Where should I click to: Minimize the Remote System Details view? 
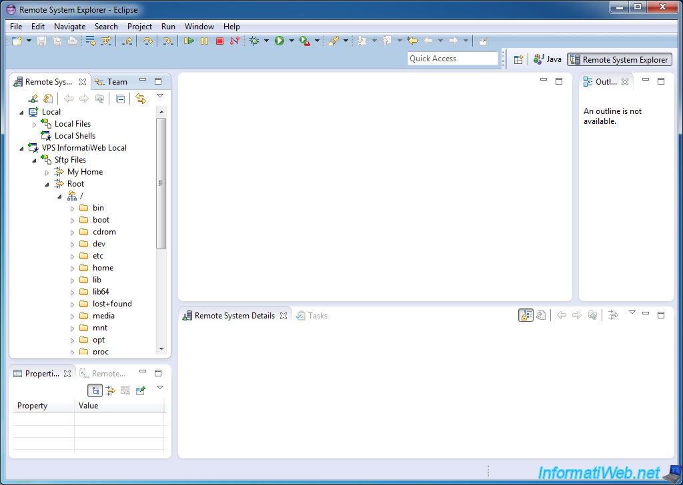[646, 314]
